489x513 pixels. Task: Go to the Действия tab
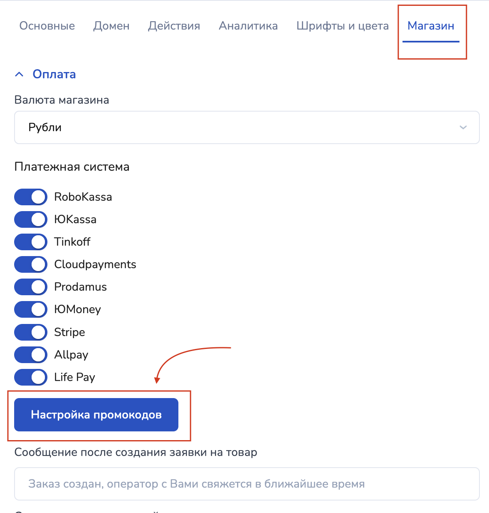(x=174, y=26)
